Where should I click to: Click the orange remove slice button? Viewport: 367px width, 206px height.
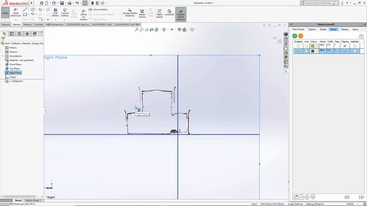click(300, 36)
